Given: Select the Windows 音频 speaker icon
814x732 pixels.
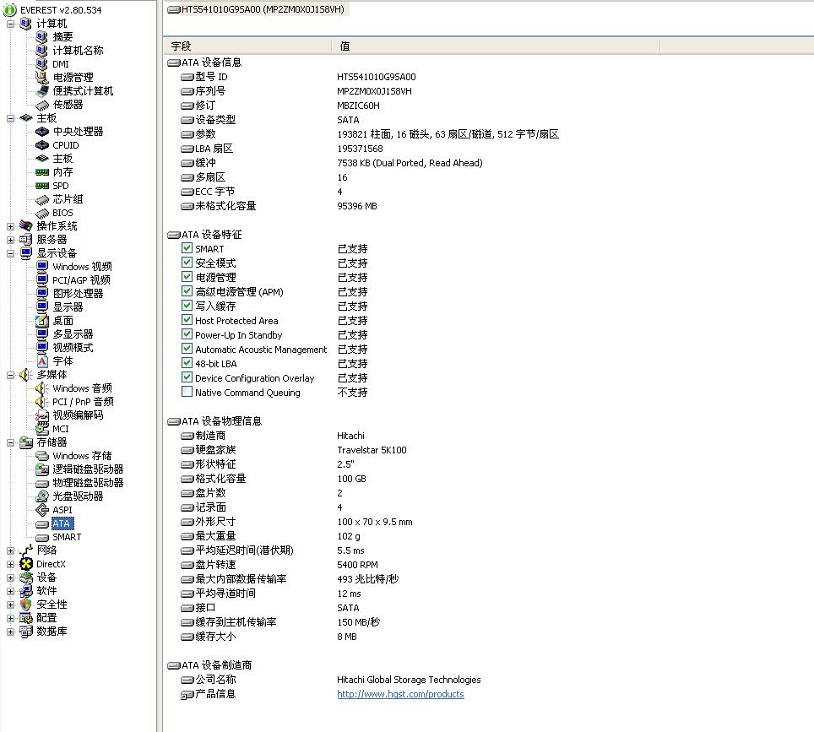Looking at the screenshot, I should pos(42,388).
